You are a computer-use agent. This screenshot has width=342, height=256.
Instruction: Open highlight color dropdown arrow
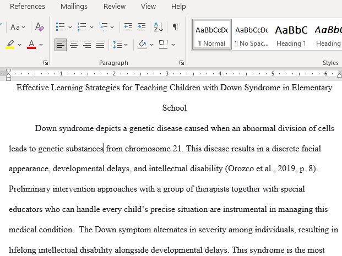[19, 45]
